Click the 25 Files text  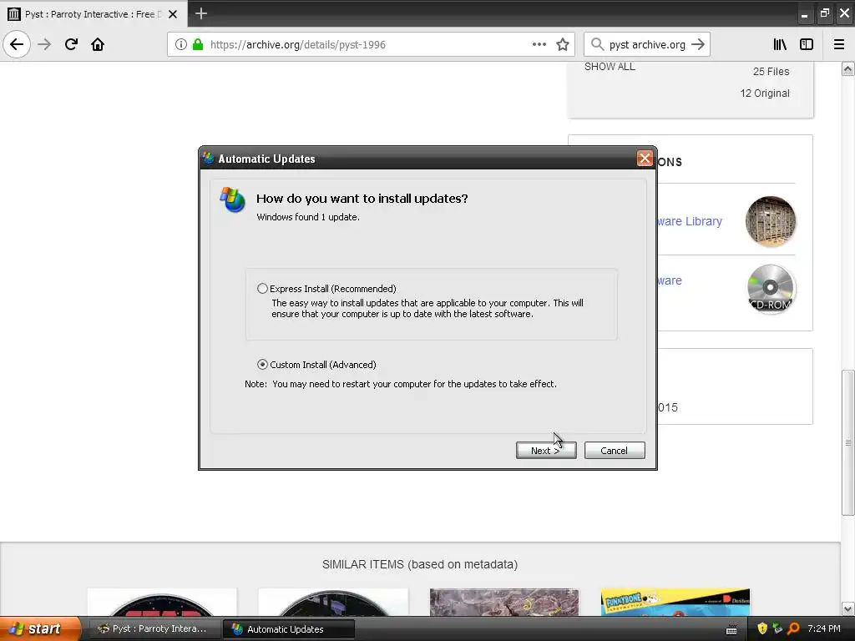click(771, 72)
